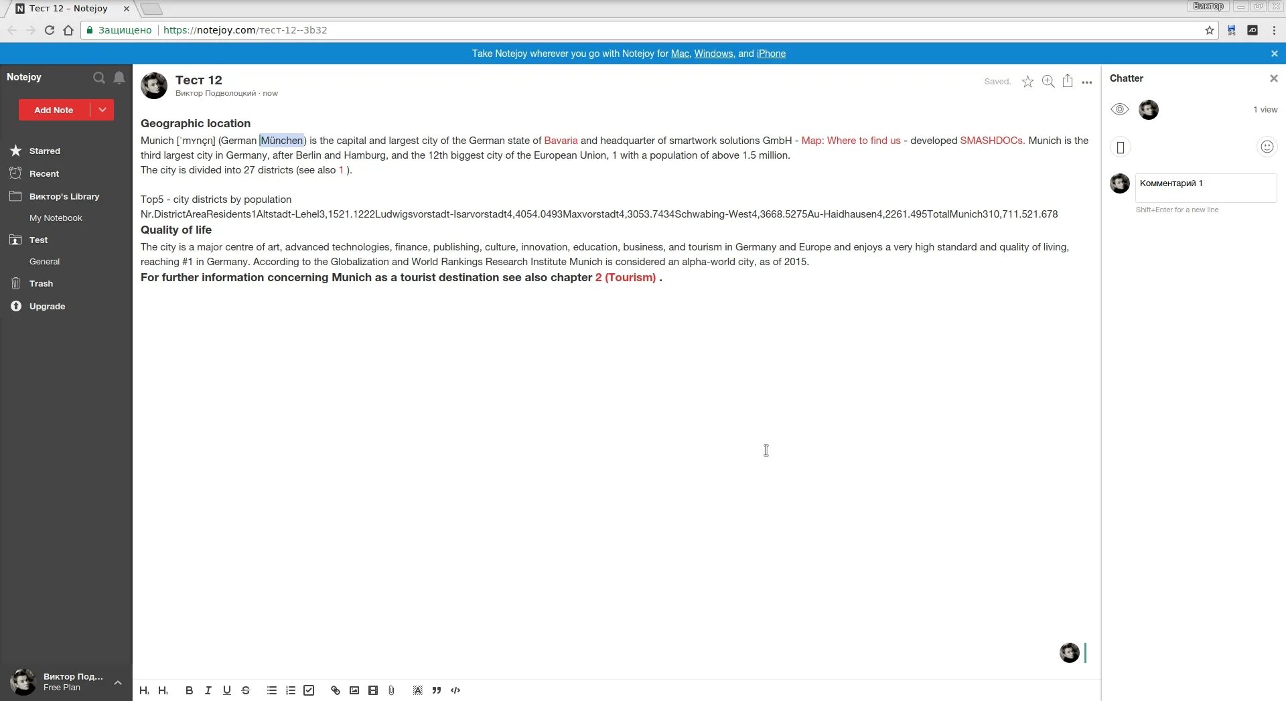
Task: Follow the 2 (Tourism) chapter link
Action: click(626, 277)
